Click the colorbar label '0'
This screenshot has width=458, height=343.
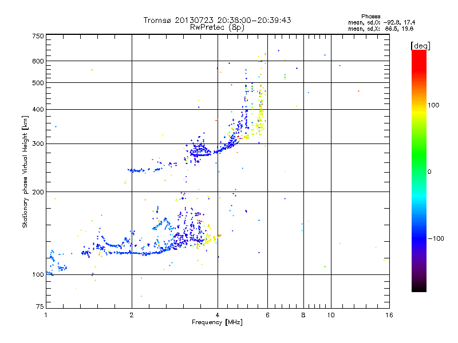(x=429, y=172)
